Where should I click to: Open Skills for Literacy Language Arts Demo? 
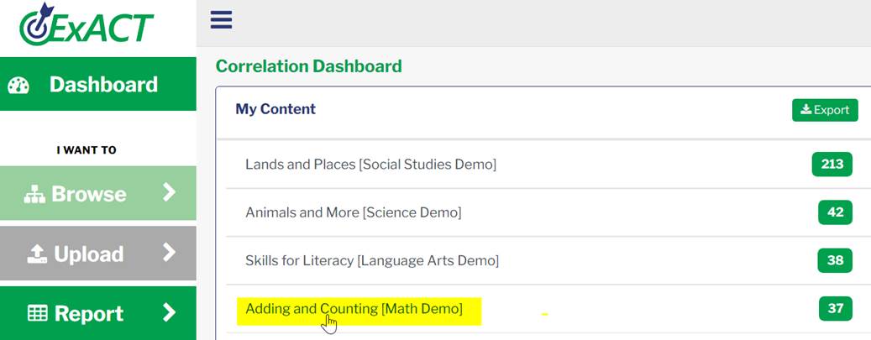(x=372, y=260)
